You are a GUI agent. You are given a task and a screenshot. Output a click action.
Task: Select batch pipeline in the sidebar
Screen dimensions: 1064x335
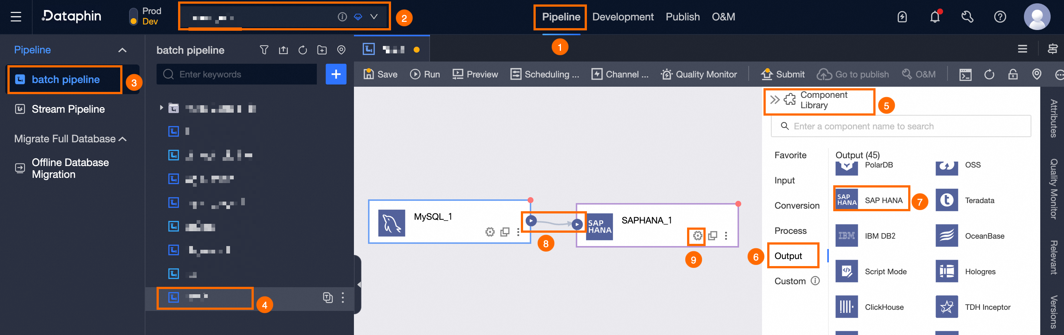pos(65,80)
